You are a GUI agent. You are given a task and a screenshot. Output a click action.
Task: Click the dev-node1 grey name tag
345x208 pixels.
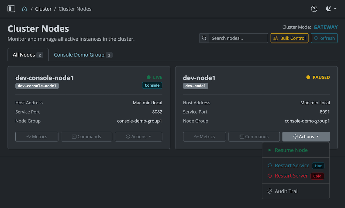tap(196, 86)
